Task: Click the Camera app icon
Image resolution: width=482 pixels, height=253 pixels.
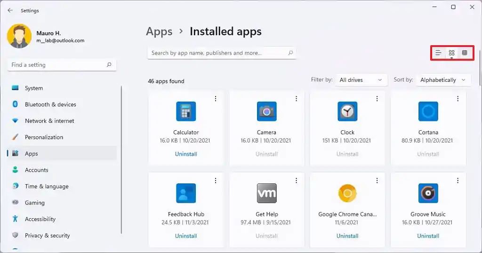Action: 266,111
